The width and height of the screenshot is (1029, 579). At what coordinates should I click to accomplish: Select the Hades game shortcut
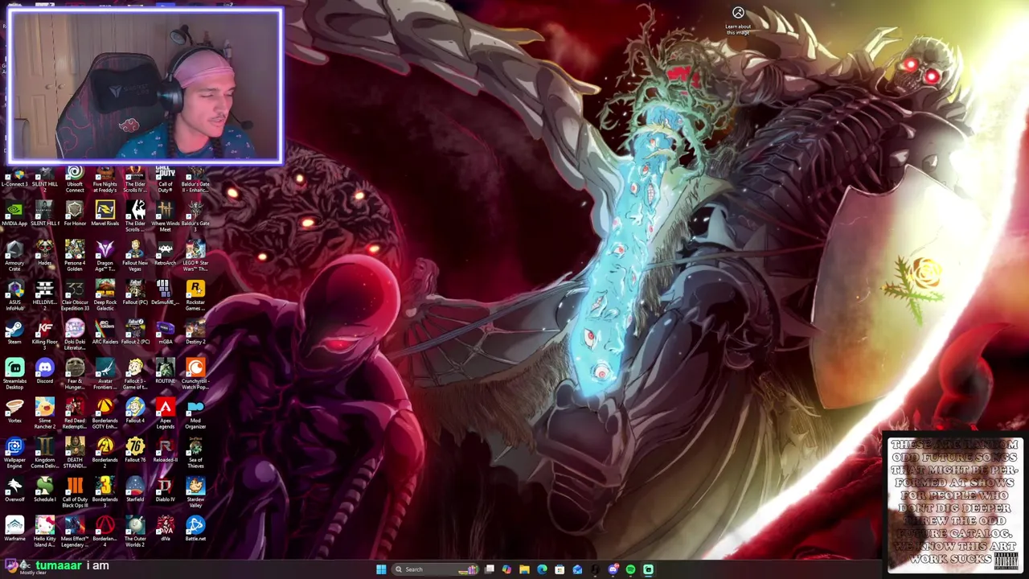click(44, 254)
